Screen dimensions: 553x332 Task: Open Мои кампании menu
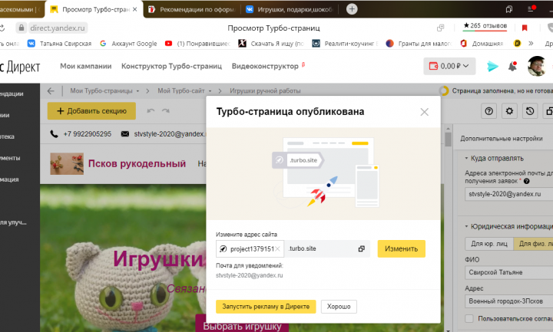coord(86,66)
